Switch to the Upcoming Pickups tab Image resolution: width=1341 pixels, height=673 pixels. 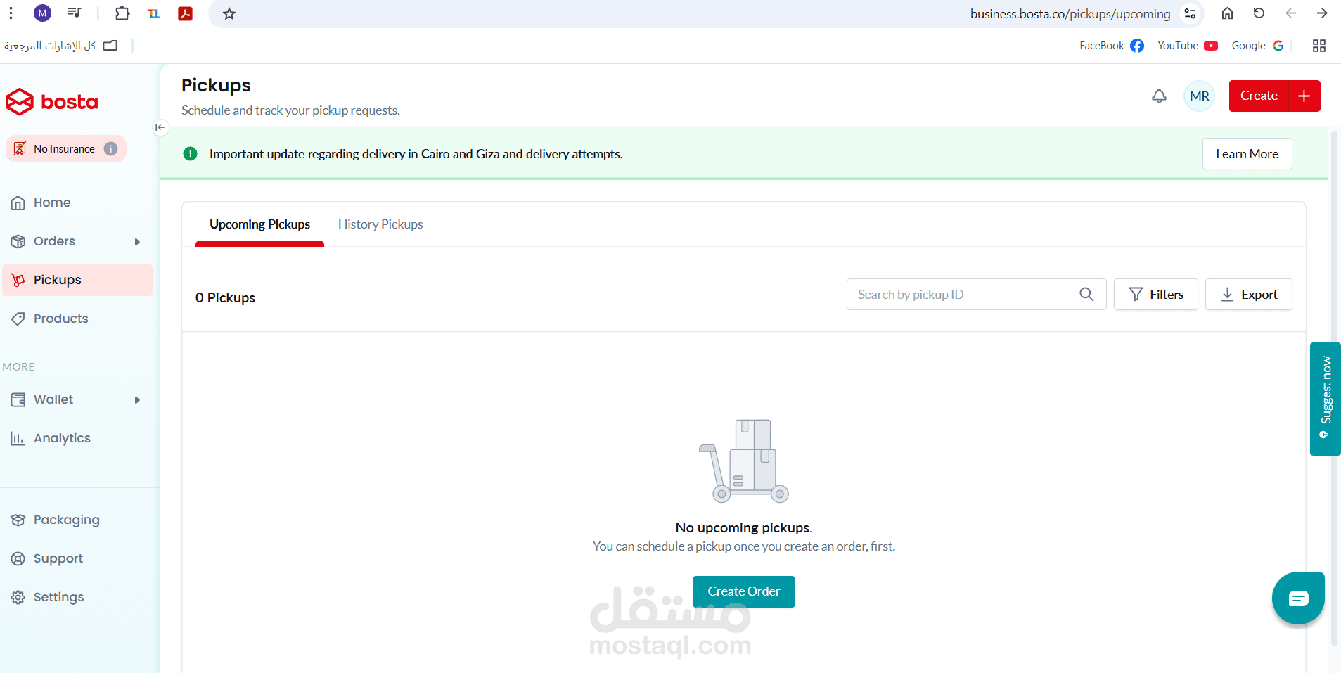click(x=259, y=224)
